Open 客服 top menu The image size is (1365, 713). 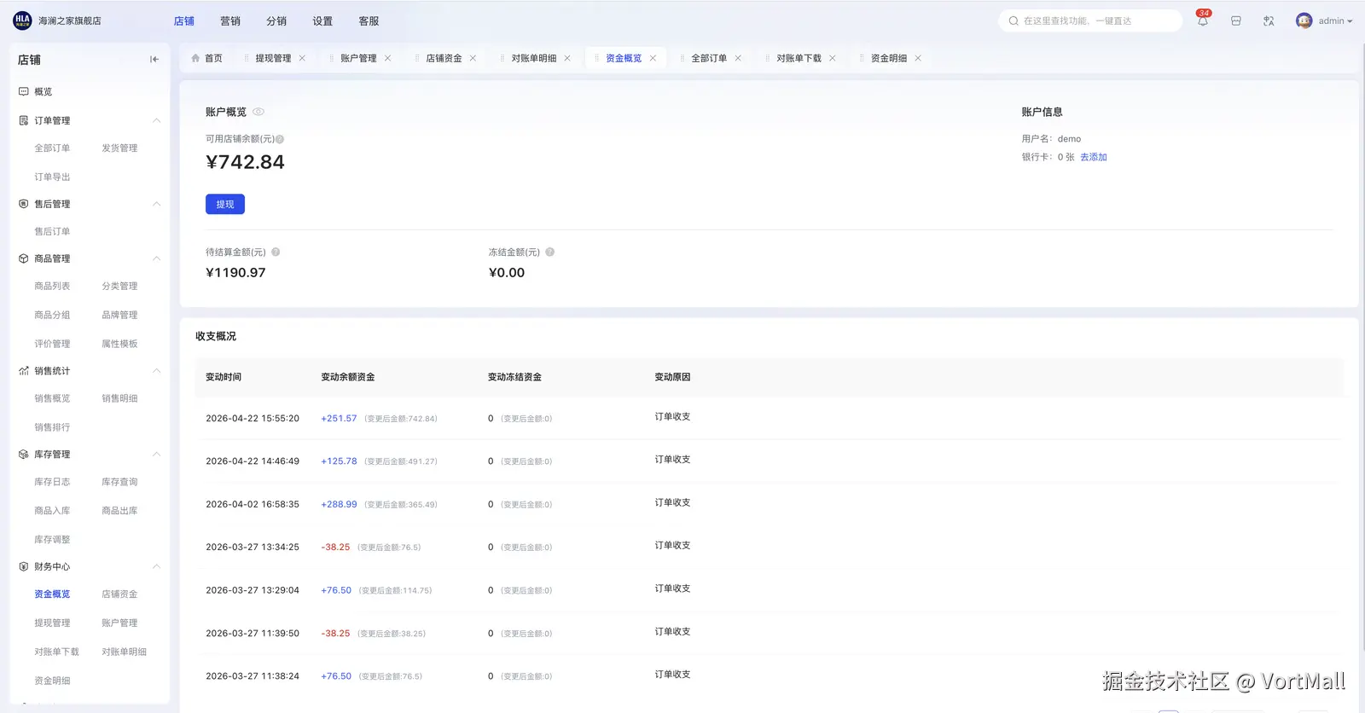pos(369,21)
